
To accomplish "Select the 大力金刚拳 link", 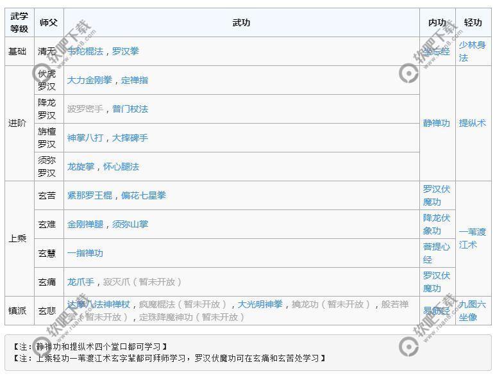I will click(90, 80).
